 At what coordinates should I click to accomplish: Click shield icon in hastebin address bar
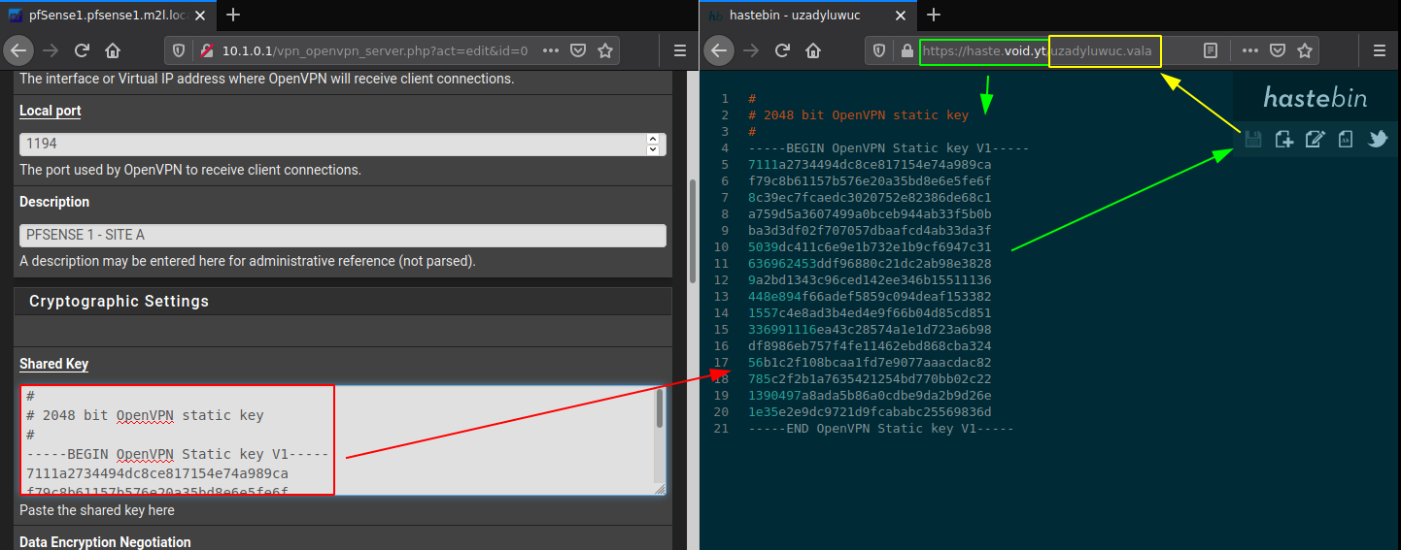(x=879, y=51)
